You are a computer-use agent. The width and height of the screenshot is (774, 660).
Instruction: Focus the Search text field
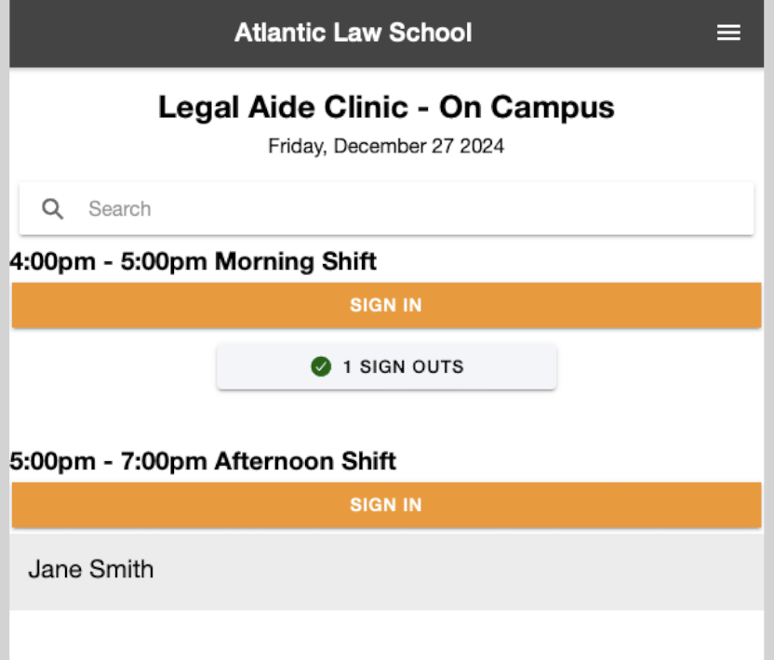[409, 209]
